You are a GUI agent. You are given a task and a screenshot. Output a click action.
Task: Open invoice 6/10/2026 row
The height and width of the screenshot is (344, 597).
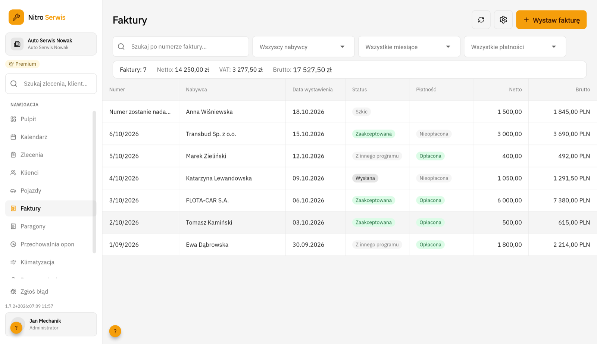click(350, 134)
